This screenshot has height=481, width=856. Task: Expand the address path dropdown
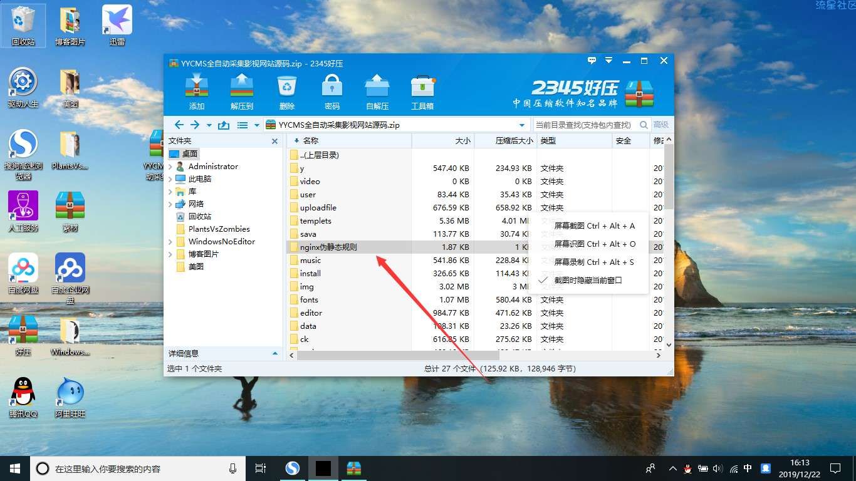(522, 125)
